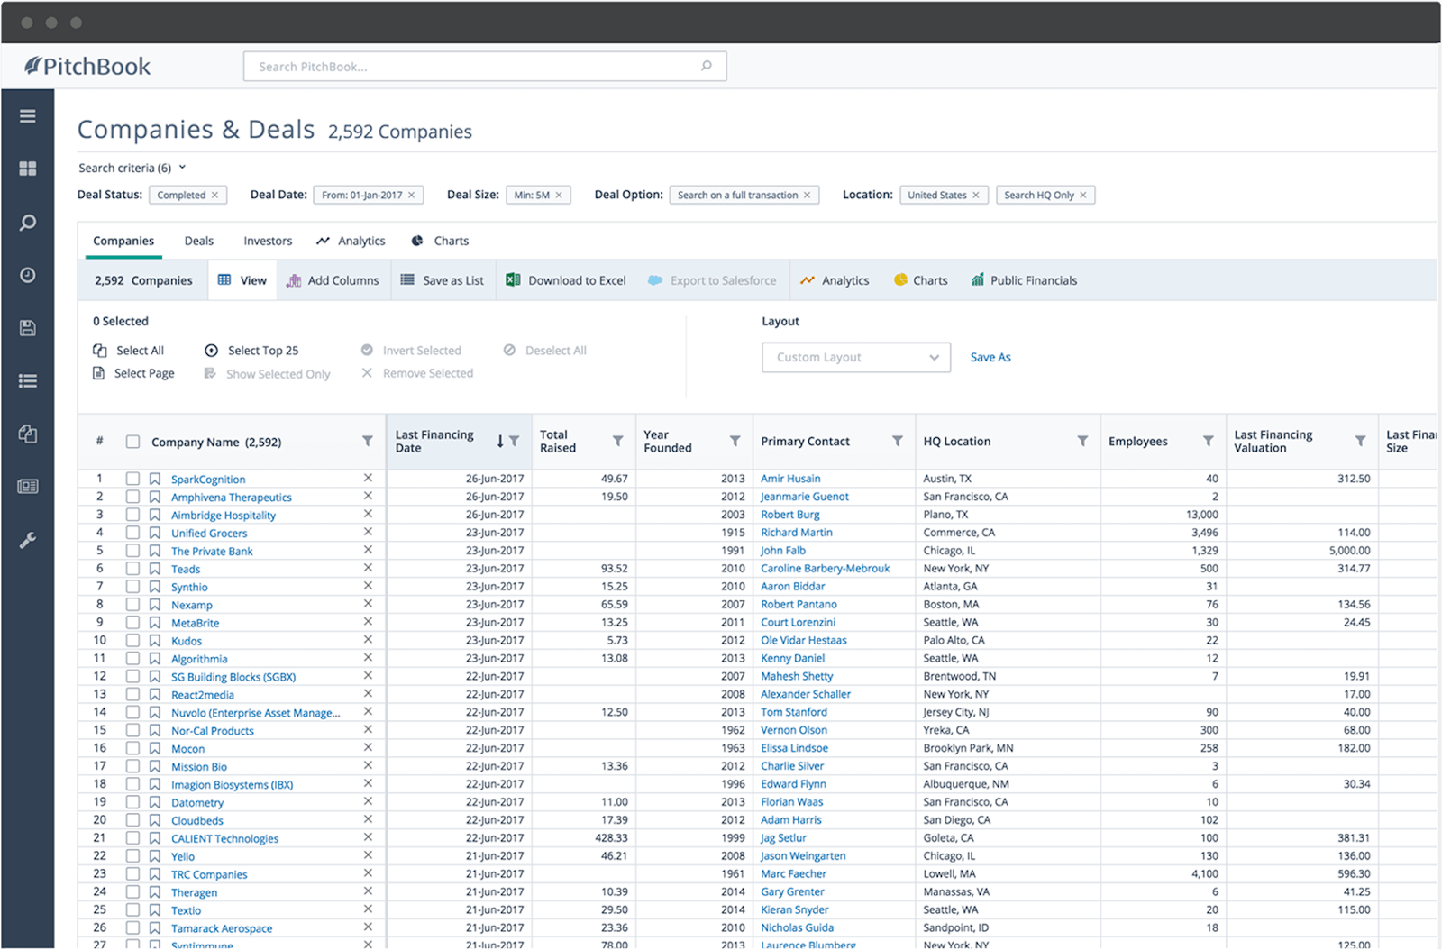Open the Company Name column filter
1442x950 pixels.
point(368,442)
